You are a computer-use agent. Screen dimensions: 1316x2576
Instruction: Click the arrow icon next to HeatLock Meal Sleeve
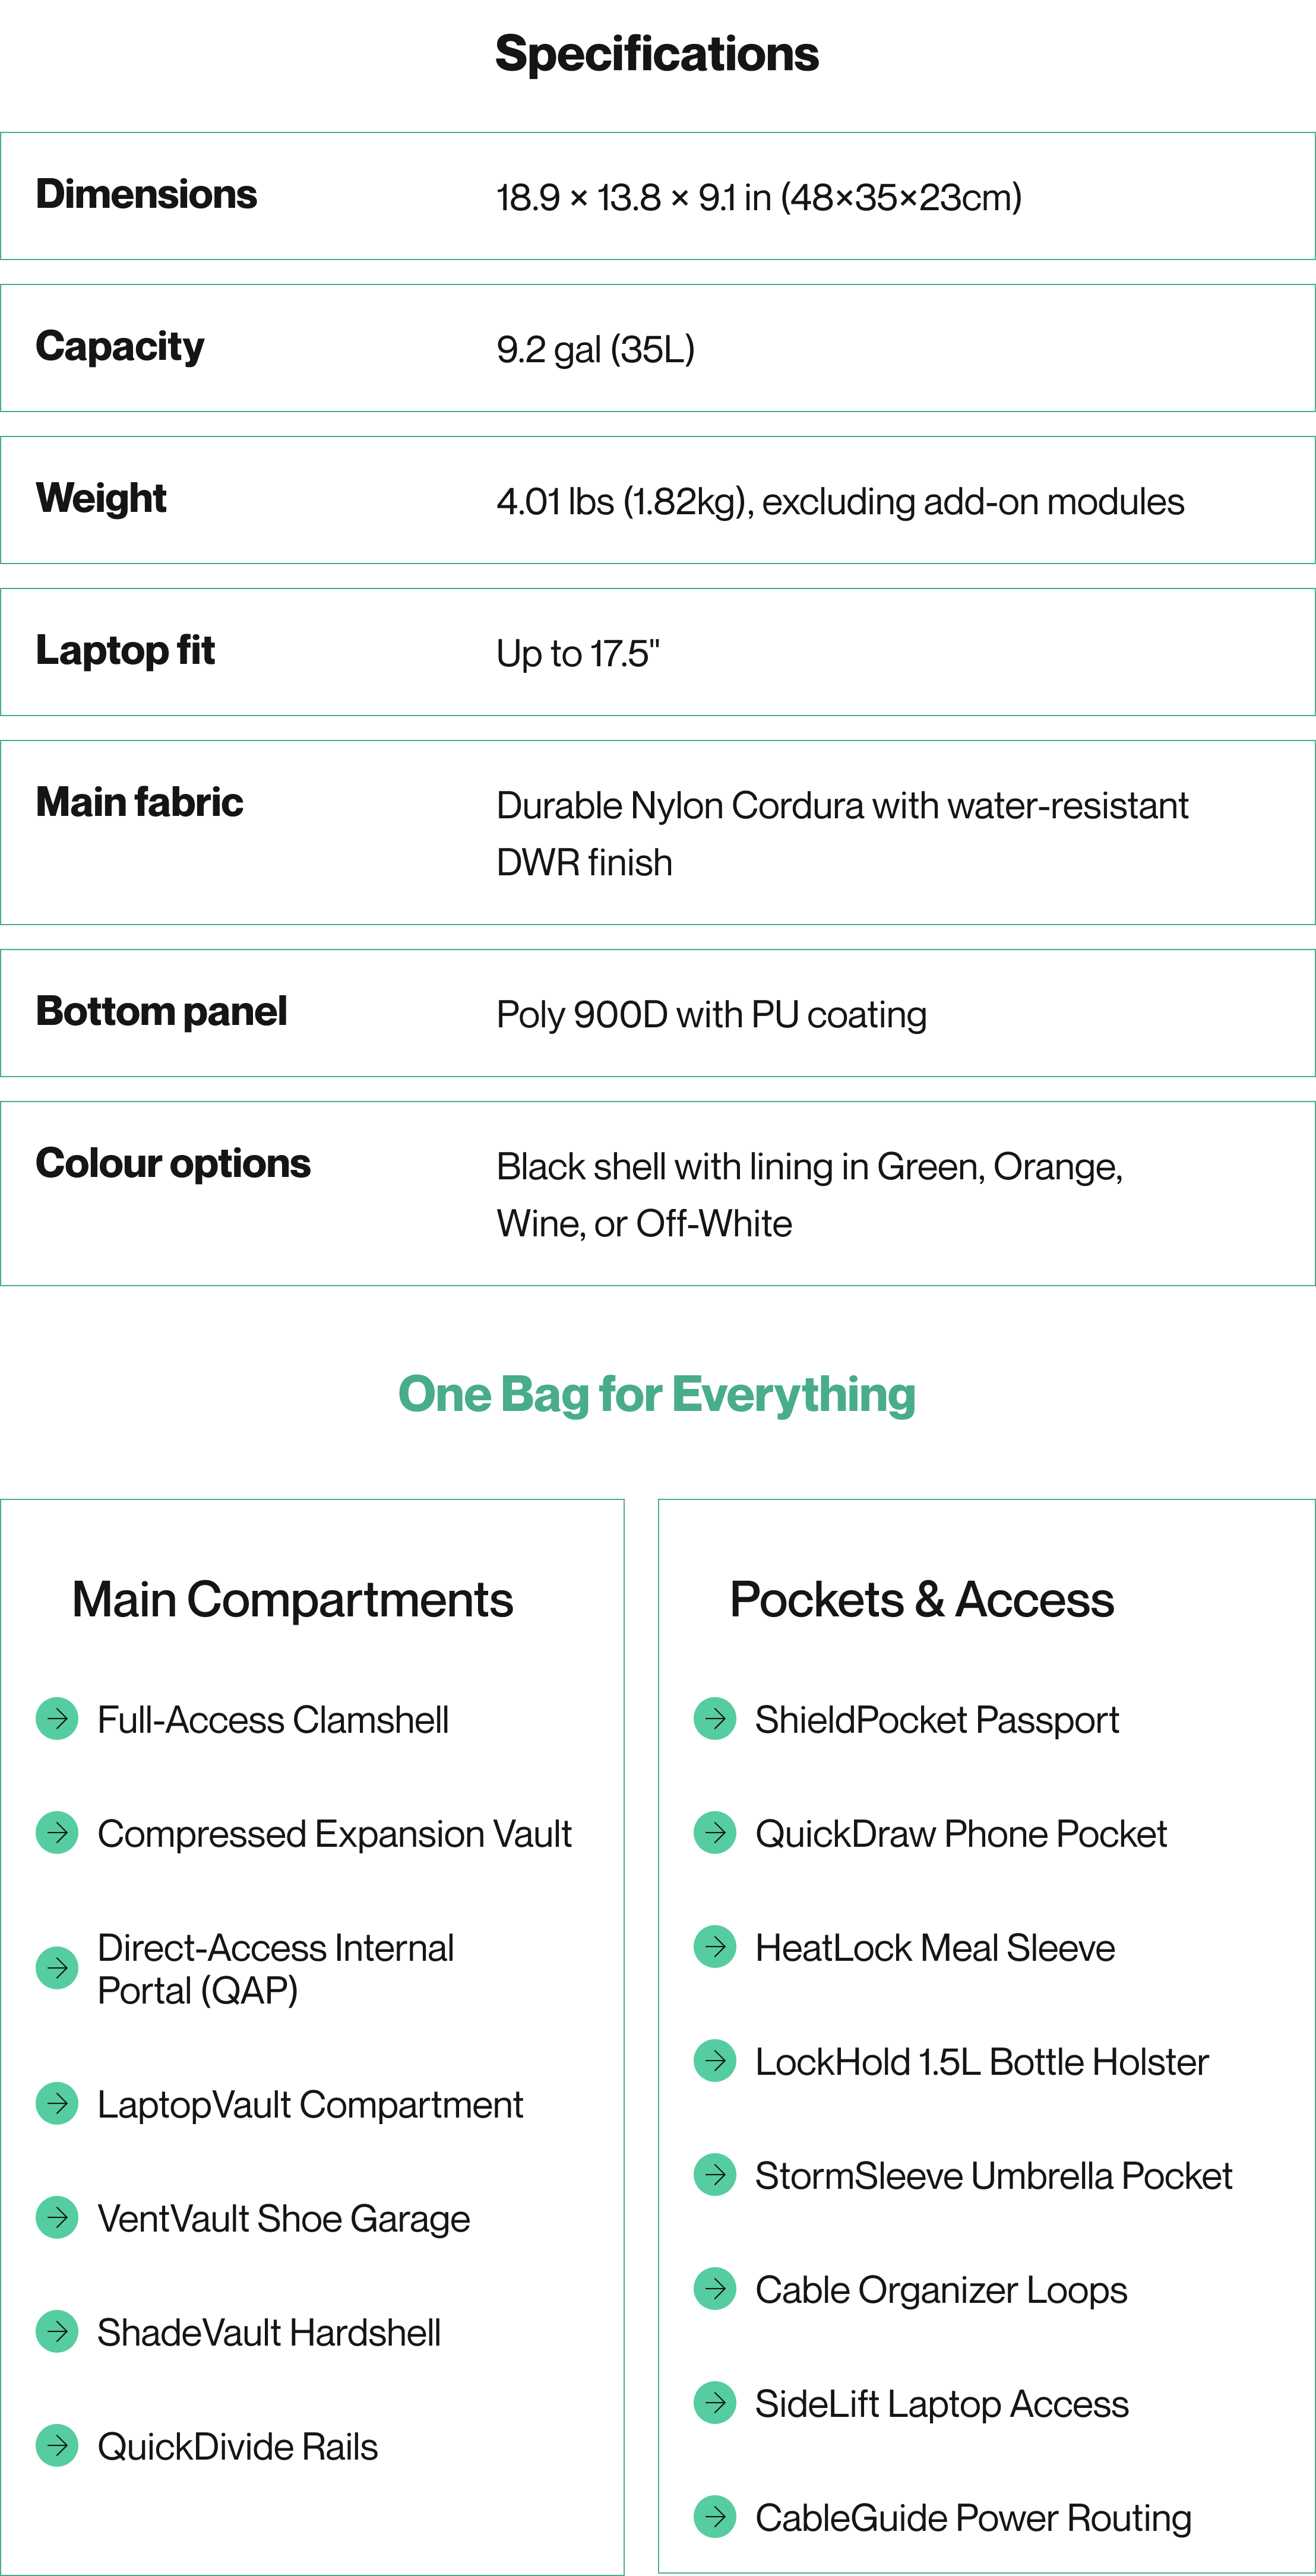tap(715, 1947)
